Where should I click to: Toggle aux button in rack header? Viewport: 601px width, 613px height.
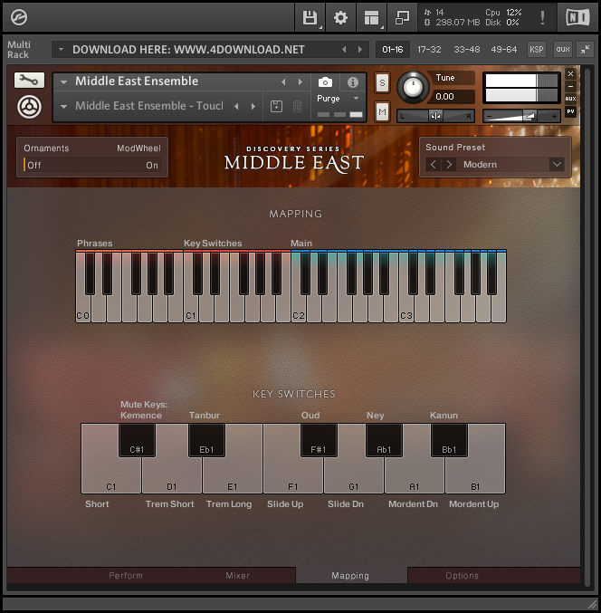tap(563, 50)
